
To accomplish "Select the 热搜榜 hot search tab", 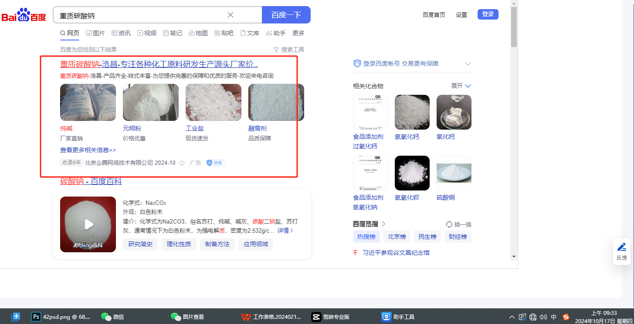I will click(x=366, y=237).
